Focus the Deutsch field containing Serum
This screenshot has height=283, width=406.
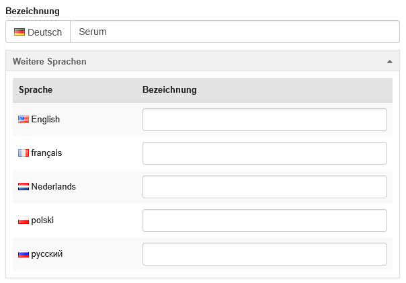(x=235, y=32)
